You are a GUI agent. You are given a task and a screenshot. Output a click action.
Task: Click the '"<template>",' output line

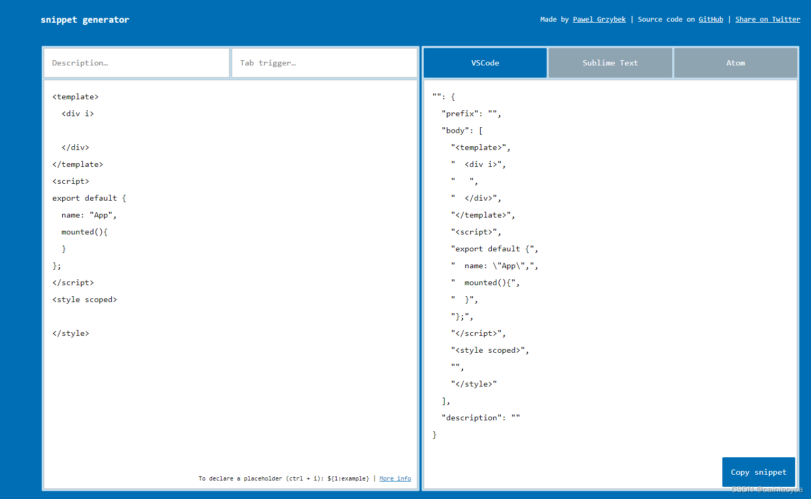tap(481, 147)
